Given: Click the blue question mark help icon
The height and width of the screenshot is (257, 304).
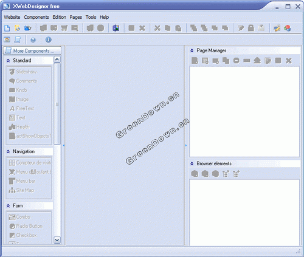Looking at the screenshot, I should point(33,39).
